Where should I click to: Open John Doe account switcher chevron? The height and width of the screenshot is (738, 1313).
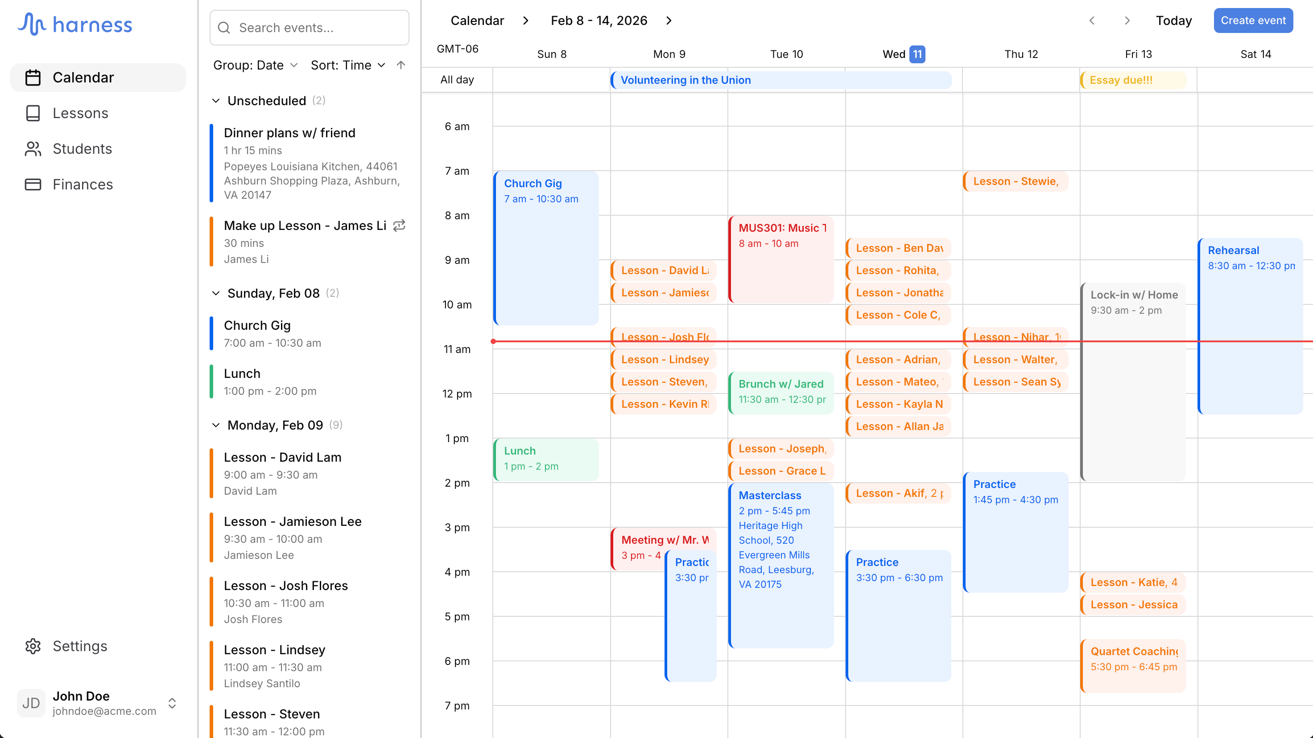click(x=172, y=703)
